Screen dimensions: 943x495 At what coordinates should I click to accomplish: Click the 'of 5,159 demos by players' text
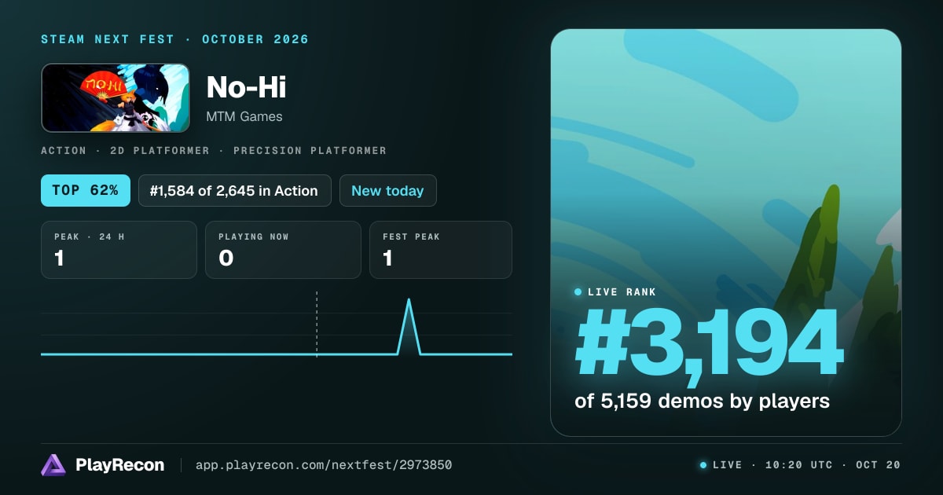(703, 401)
